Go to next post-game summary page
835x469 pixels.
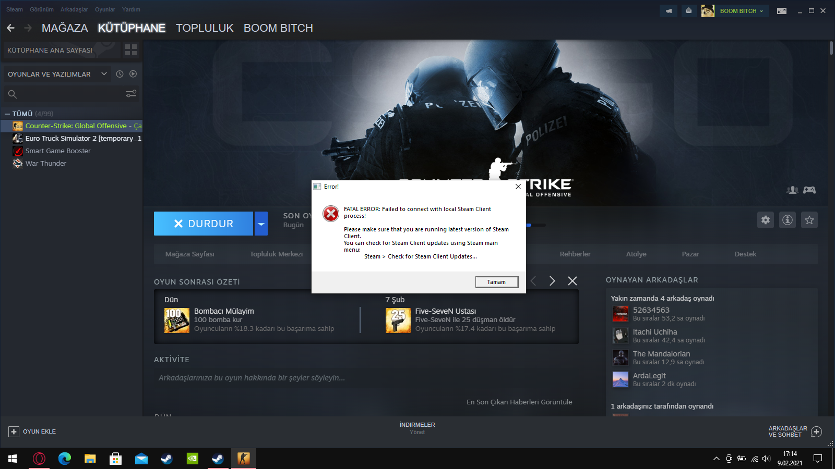(552, 281)
